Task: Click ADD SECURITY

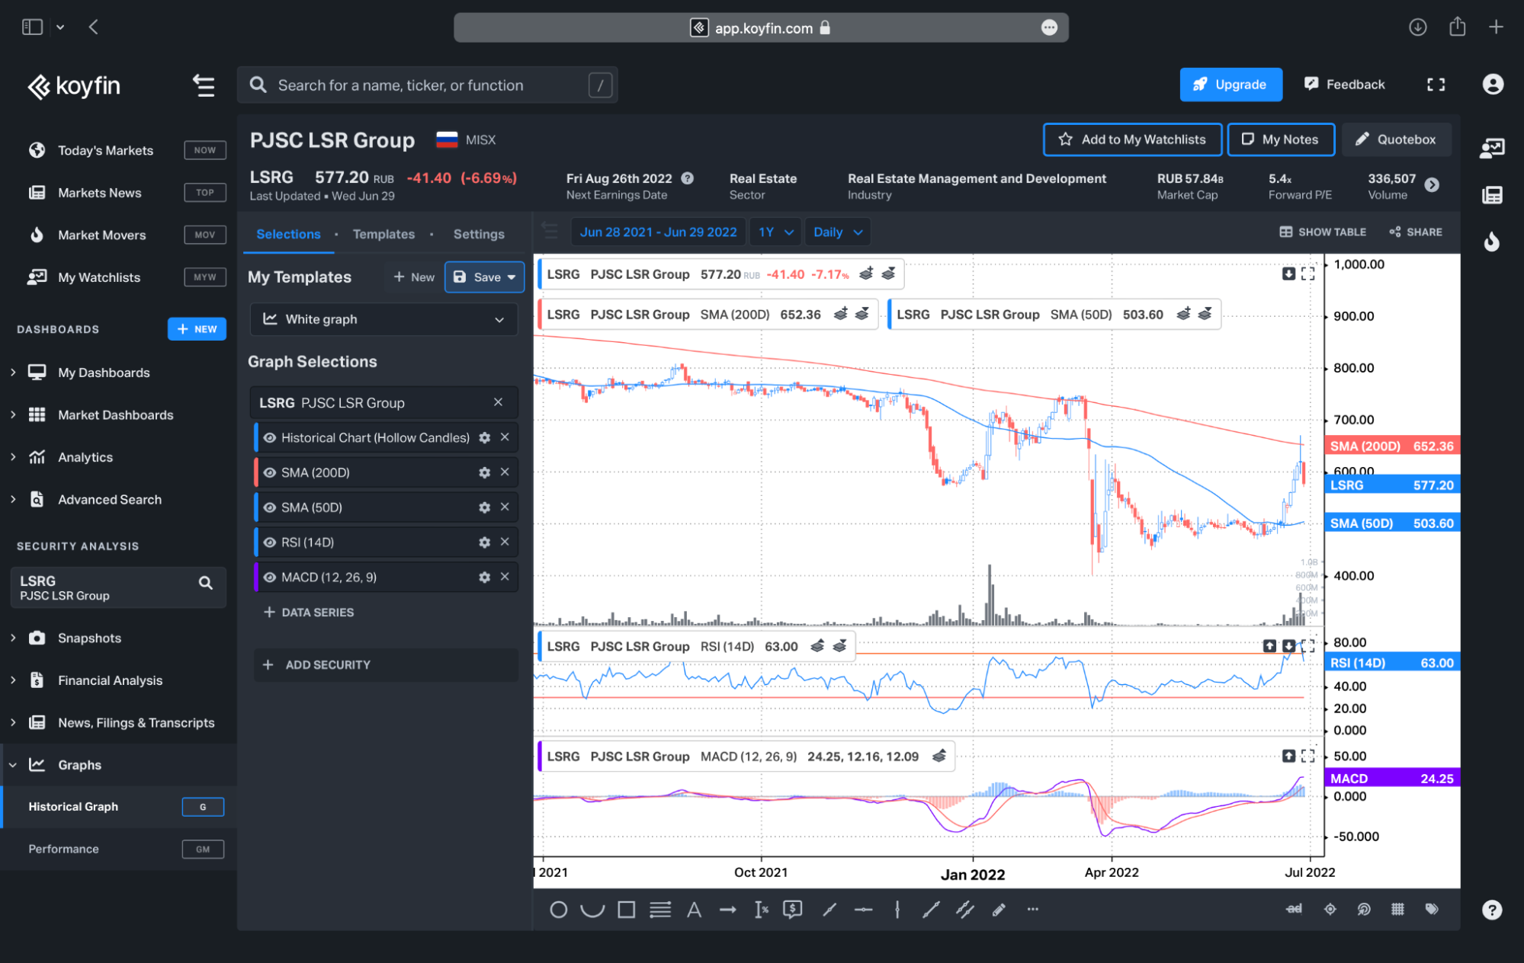Action: point(385,665)
